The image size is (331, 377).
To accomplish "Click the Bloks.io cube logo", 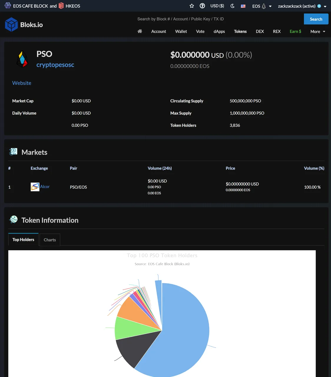I will coord(11,24).
